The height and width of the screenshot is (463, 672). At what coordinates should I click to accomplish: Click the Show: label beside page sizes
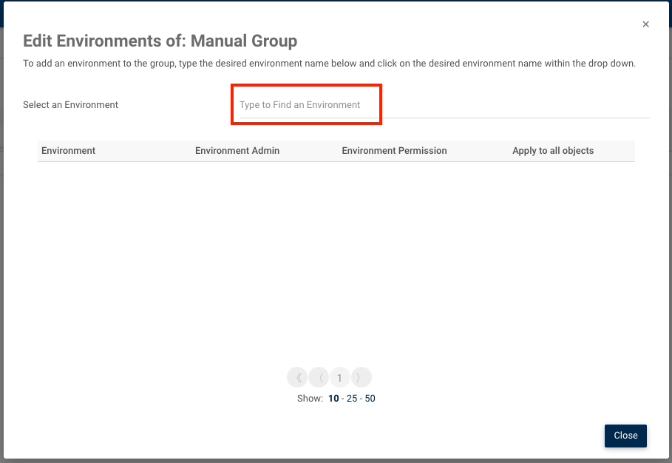click(310, 399)
